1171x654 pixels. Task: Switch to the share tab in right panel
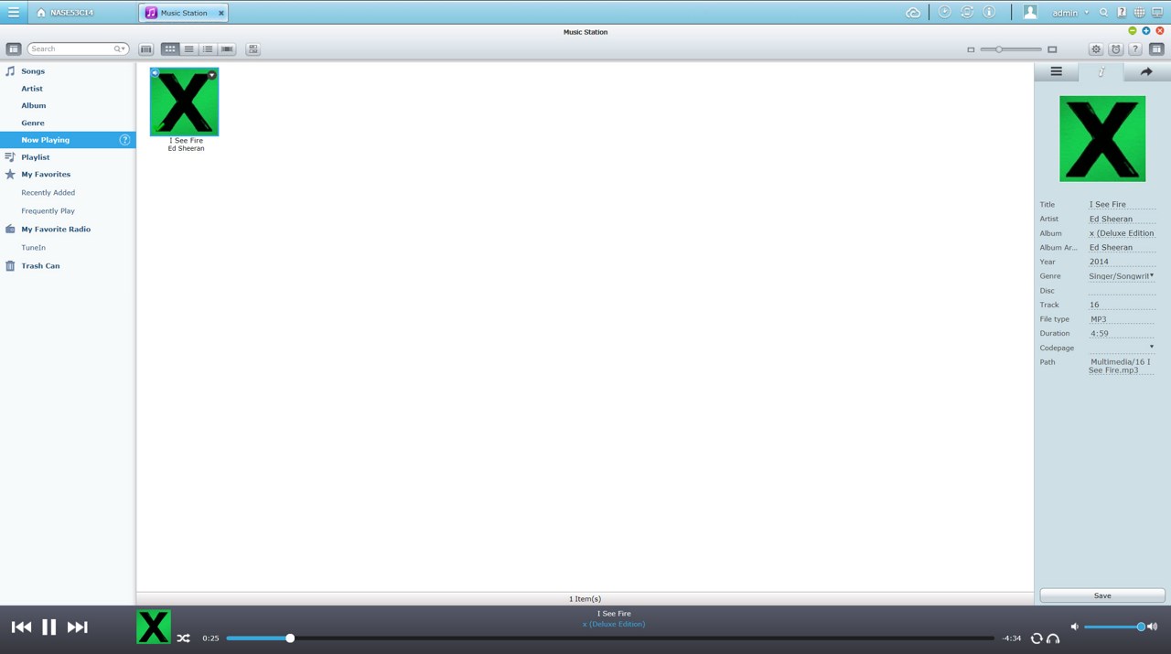tap(1146, 71)
